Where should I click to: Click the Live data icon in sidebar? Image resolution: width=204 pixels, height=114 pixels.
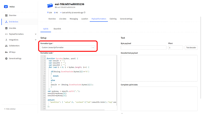pyautogui.click(x=6, y=28)
